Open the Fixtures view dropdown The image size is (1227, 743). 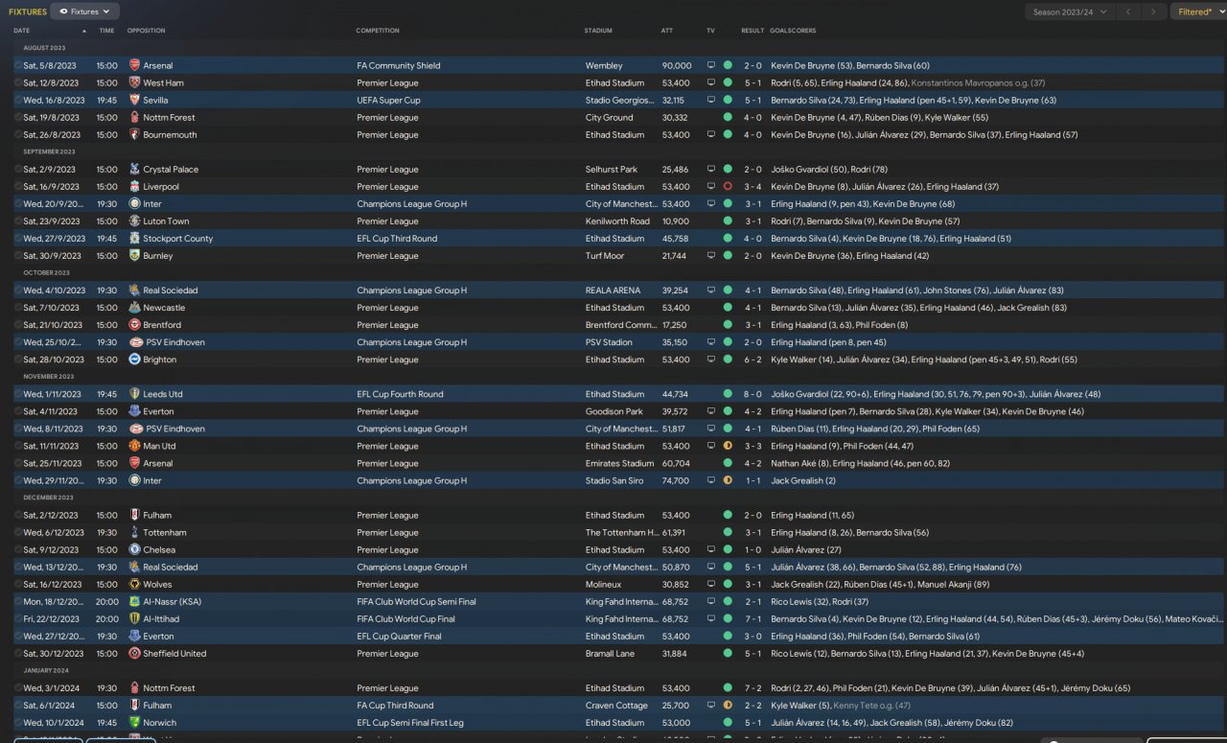pos(84,12)
